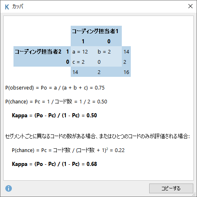Click the コーディング担当者2 row header
Image resolution: width=197 pixels, height=197 pixels.
pyautogui.click(x=38, y=51)
